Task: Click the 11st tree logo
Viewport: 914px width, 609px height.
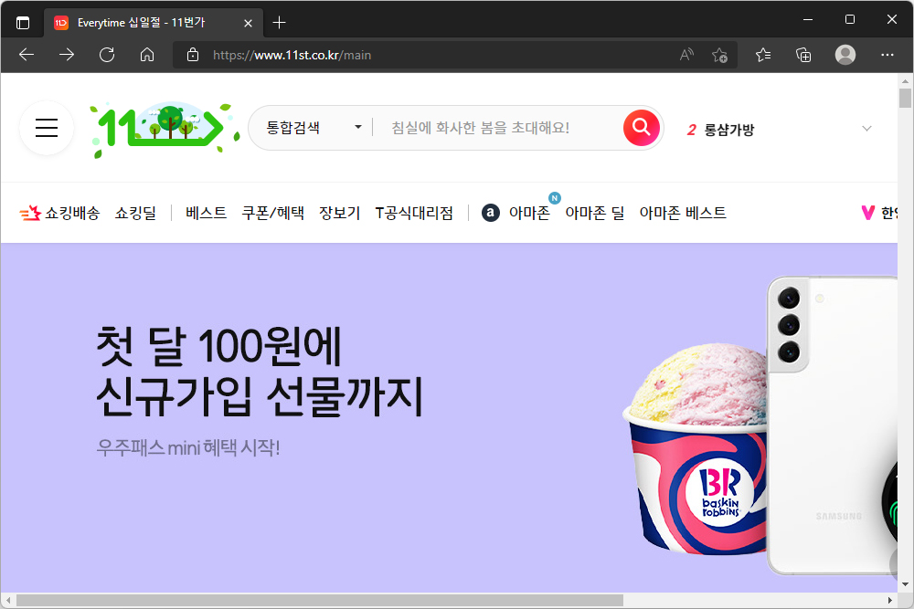Action: tap(165, 130)
